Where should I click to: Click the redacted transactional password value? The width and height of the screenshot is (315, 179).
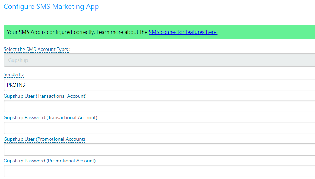click(21, 128)
